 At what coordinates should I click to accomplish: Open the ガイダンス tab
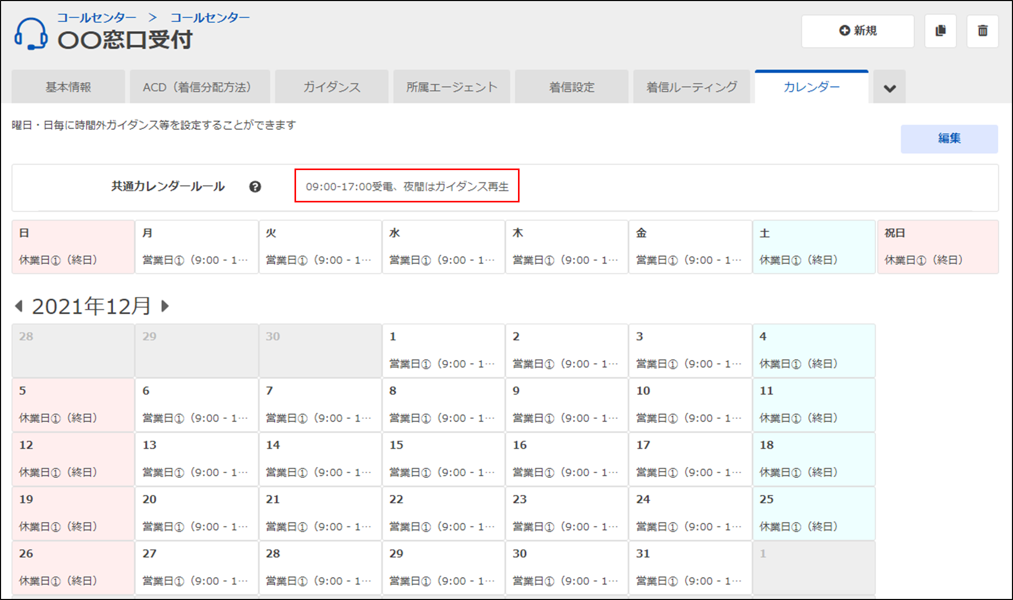(332, 87)
